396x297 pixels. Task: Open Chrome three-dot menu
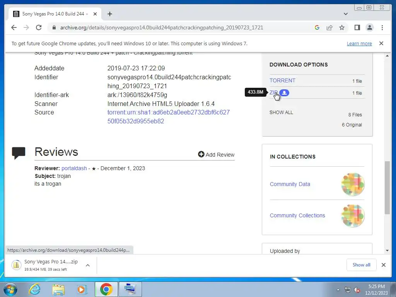[x=382, y=27]
